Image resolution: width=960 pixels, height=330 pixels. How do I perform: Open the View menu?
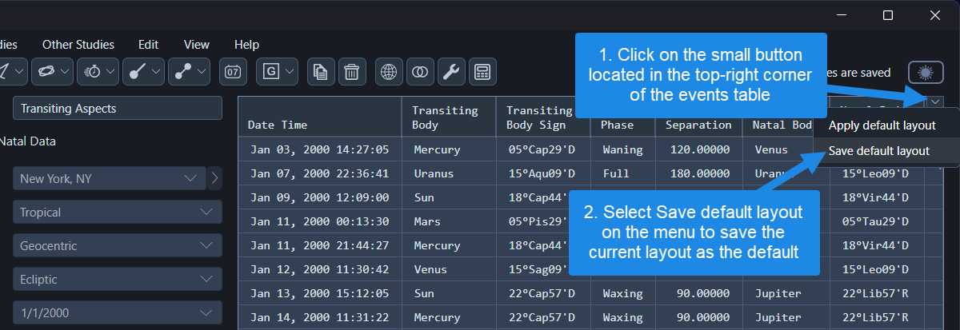click(196, 45)
